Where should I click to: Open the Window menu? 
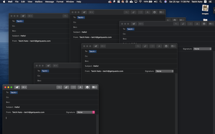coord(70,2)
